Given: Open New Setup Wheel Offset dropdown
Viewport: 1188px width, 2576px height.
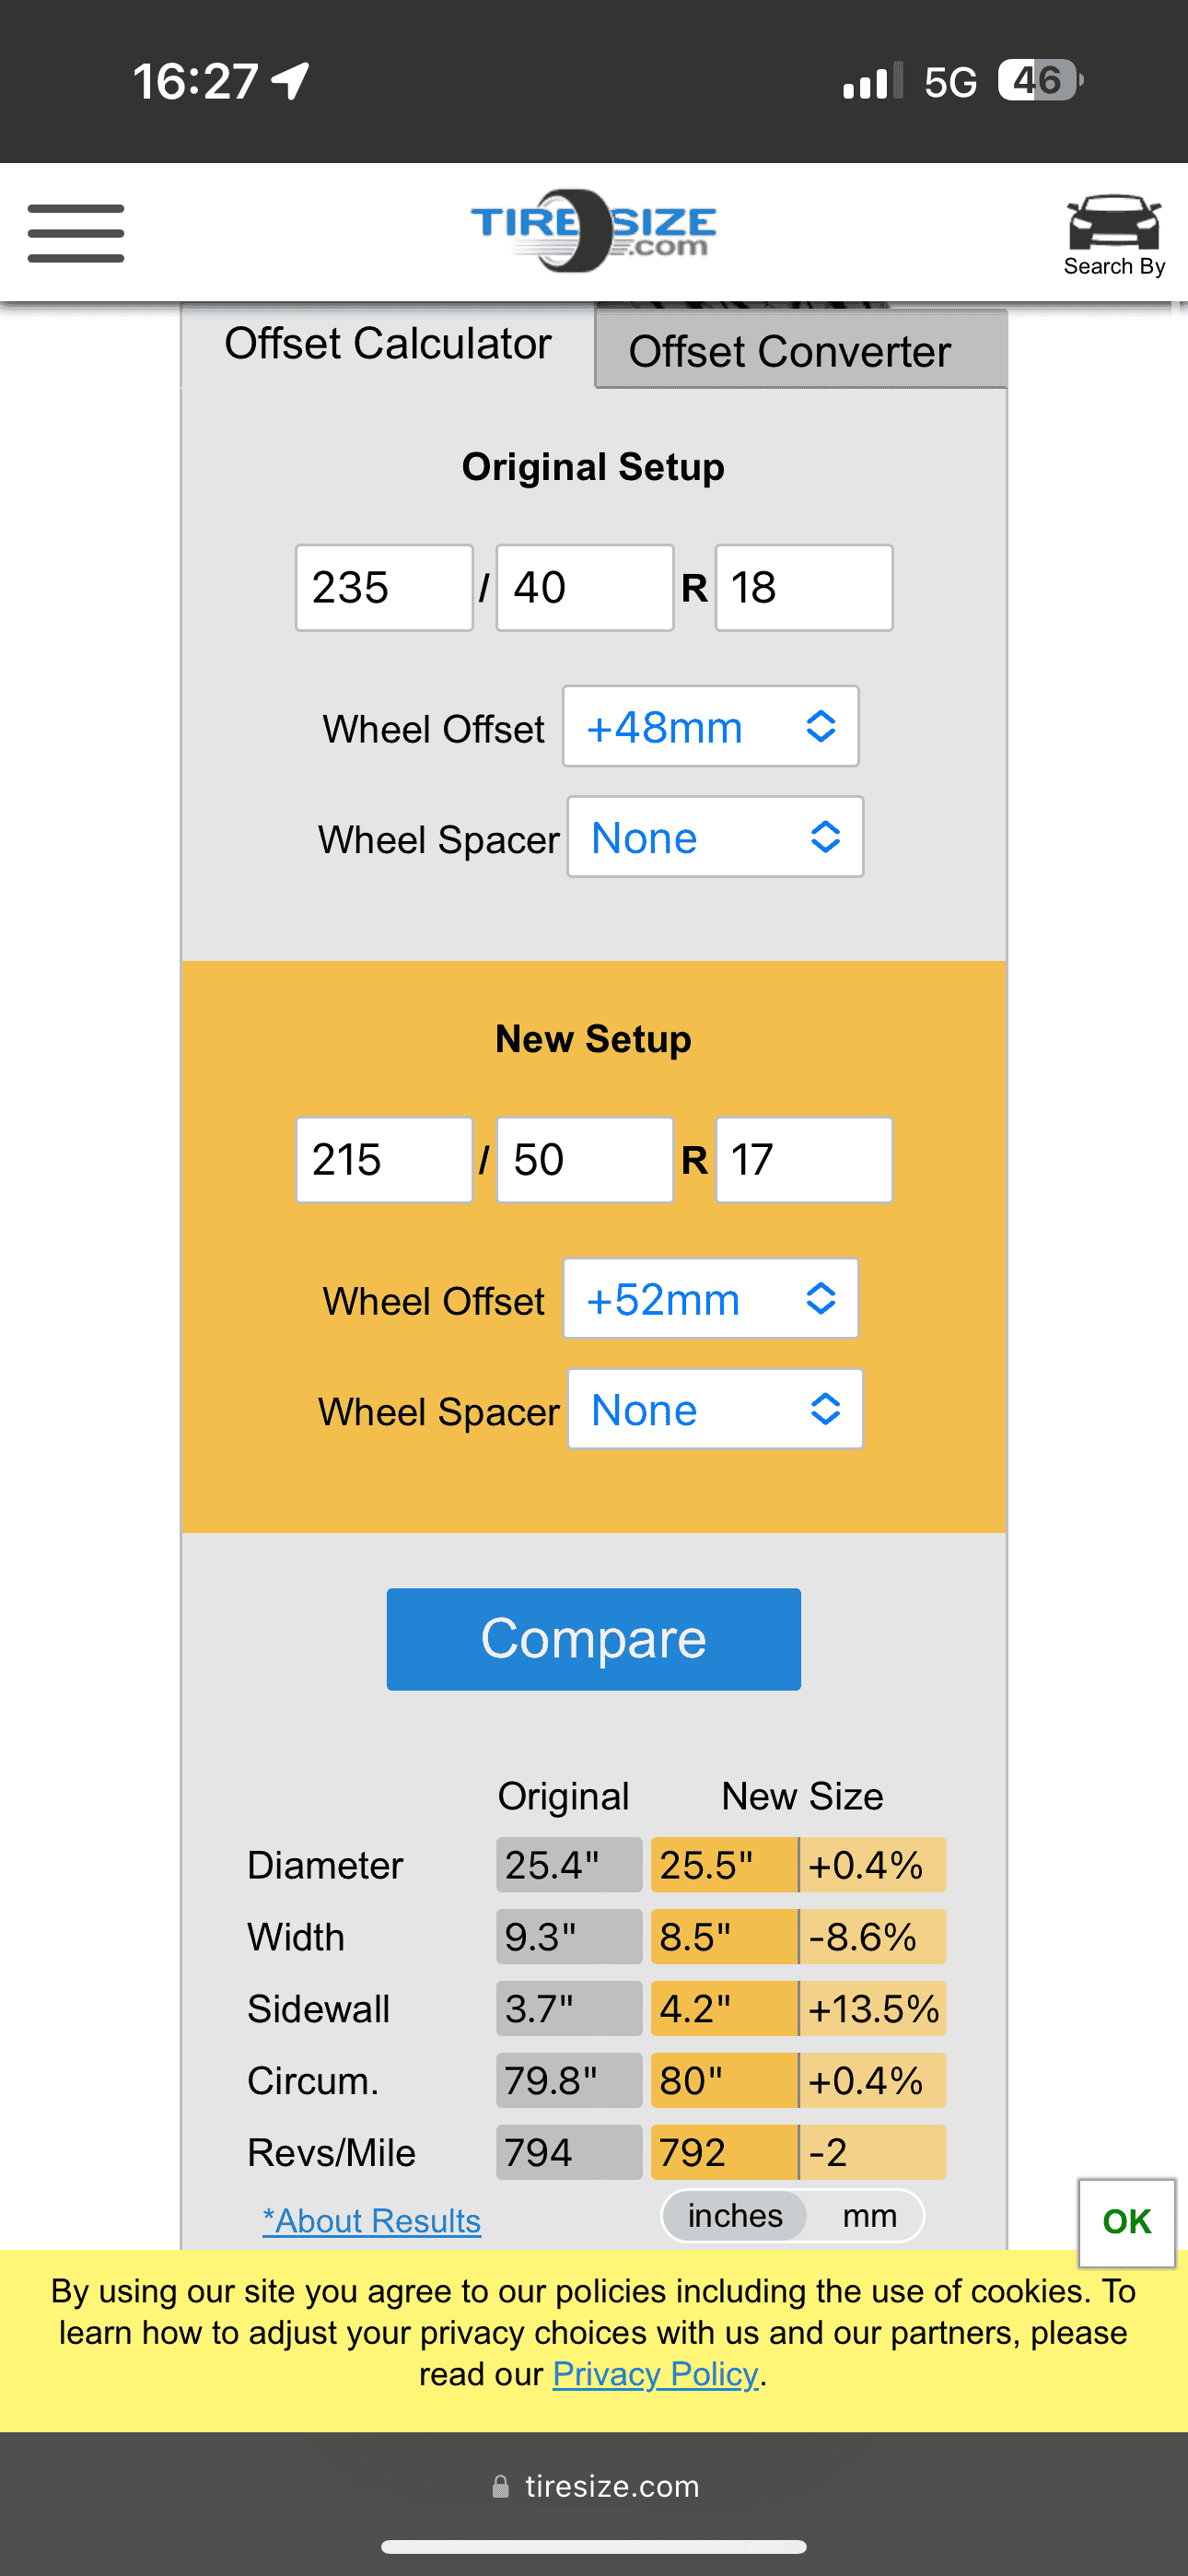Looking at the screenshot, I should tap(710, 1299).
